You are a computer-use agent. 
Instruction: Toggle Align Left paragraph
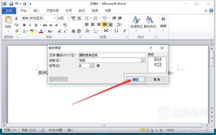click(87, 24)
